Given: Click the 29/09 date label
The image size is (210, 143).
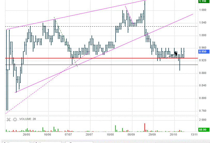Looking at the screenshot, I should 152,134.
